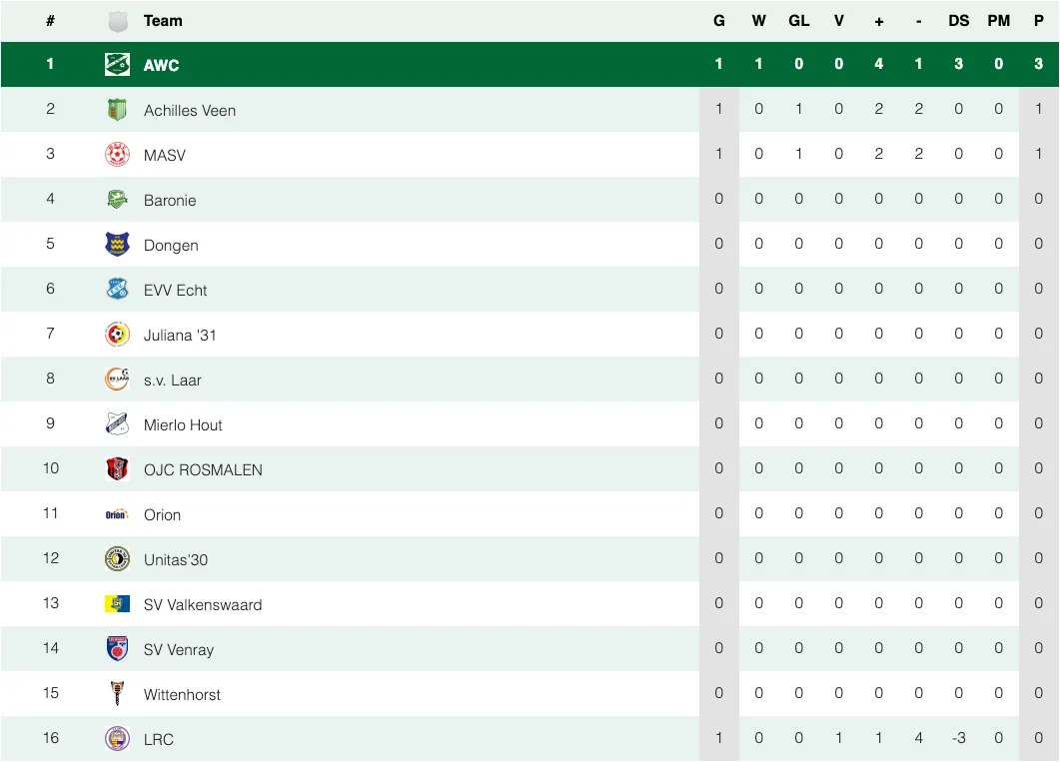Click the EVV Echt club logo
The width and height of the screenshot is (1060, 762).
click(117, 290)
